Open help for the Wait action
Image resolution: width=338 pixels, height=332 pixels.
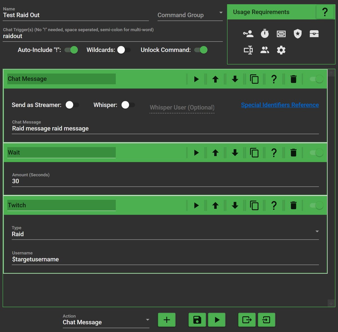point(274,153)
